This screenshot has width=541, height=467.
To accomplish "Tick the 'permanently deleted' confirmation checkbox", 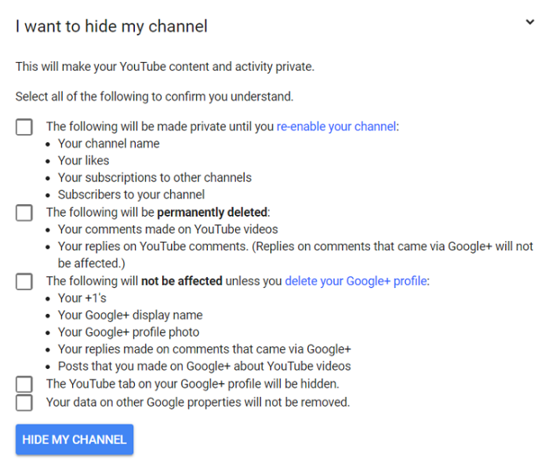I will click(24, 213).
